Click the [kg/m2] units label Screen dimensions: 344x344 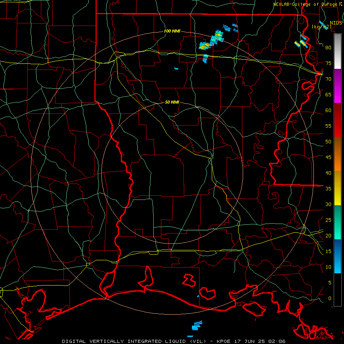[x=322, y=27]
